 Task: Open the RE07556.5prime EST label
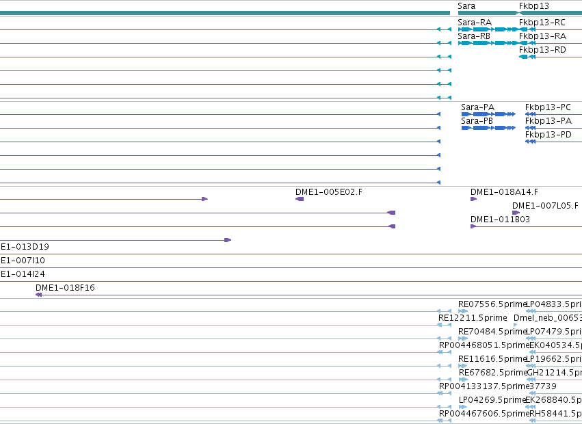click(492, 304)
